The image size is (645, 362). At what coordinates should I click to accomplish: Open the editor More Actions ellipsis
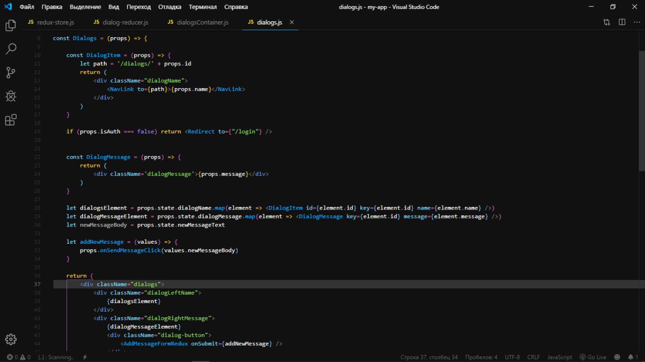(x=636, y=22)
